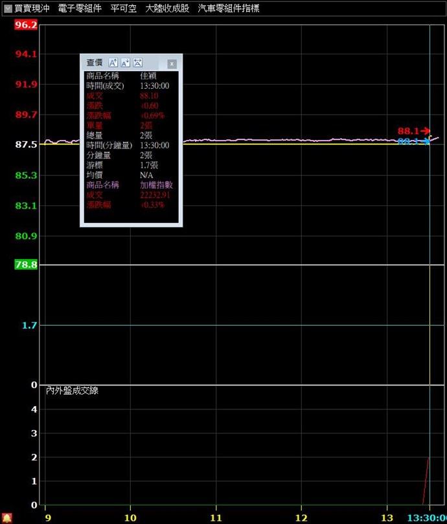Click the 平可空 label
Image resolution: width=447 pixels, height=524 pixels.
(x=123, y=9)
